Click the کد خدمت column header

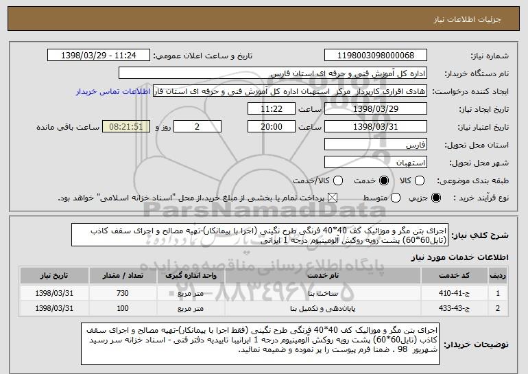(454, 276)
